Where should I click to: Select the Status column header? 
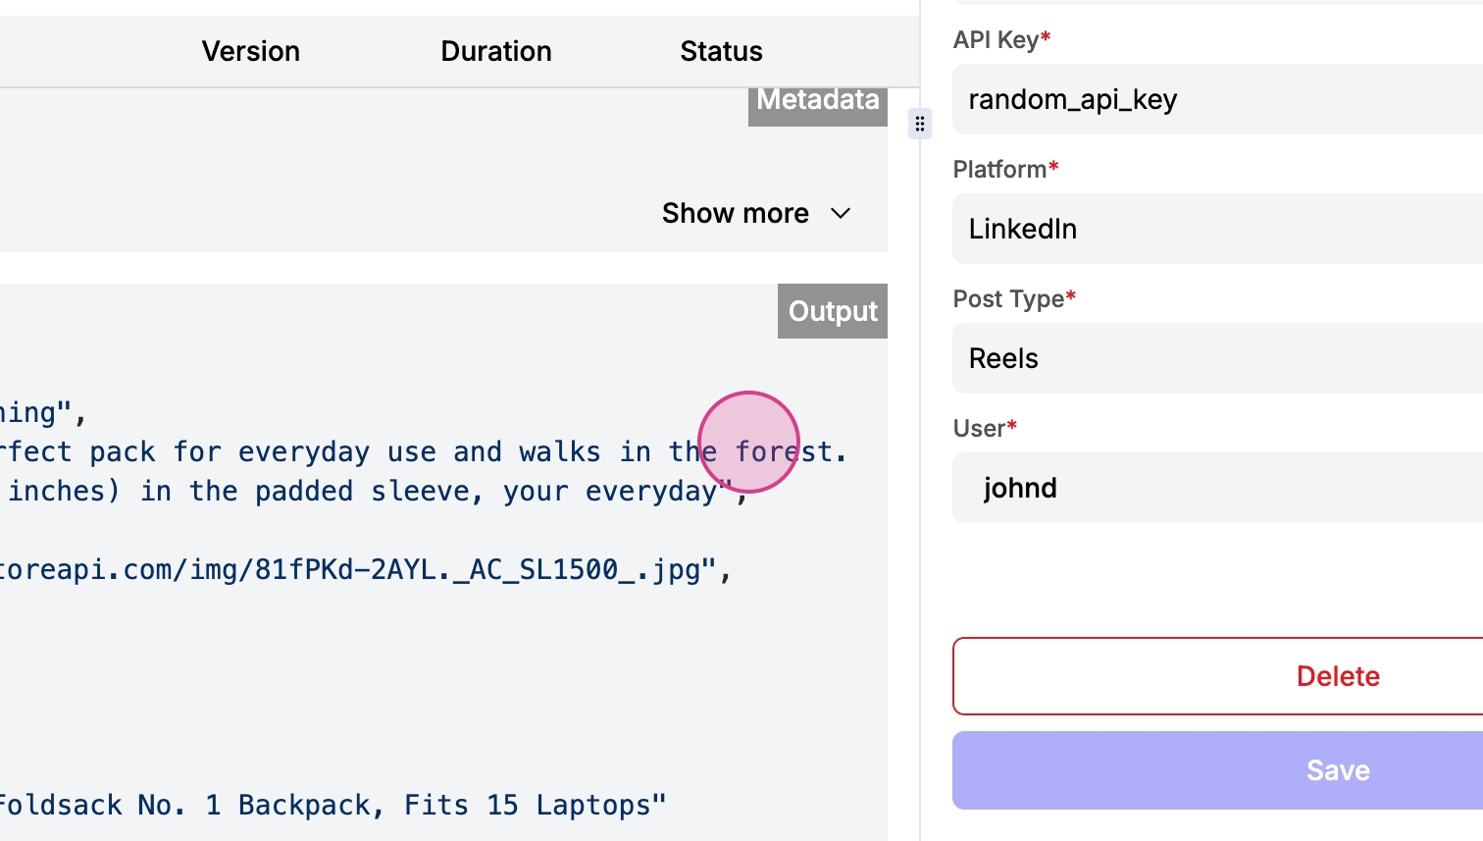721,51
